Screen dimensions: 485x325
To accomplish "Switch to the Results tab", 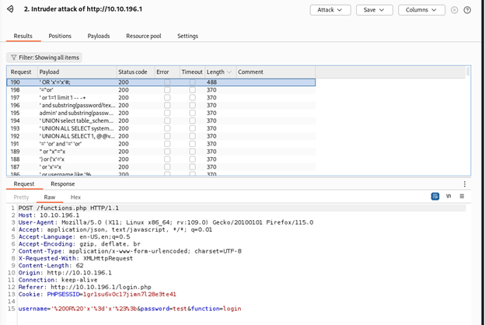I will click(x=23, y=36).
